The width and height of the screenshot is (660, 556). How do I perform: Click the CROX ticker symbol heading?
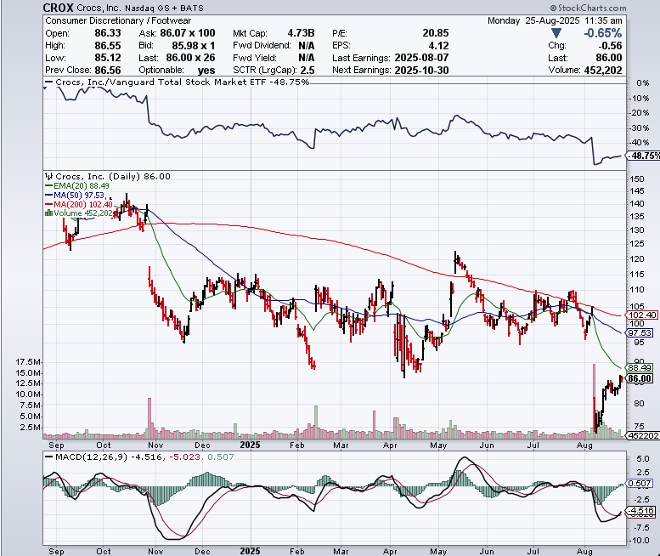[x=58, y=6]
